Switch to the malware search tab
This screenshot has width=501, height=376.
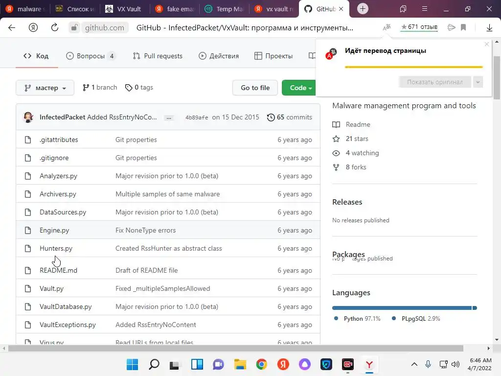(25, 9)
